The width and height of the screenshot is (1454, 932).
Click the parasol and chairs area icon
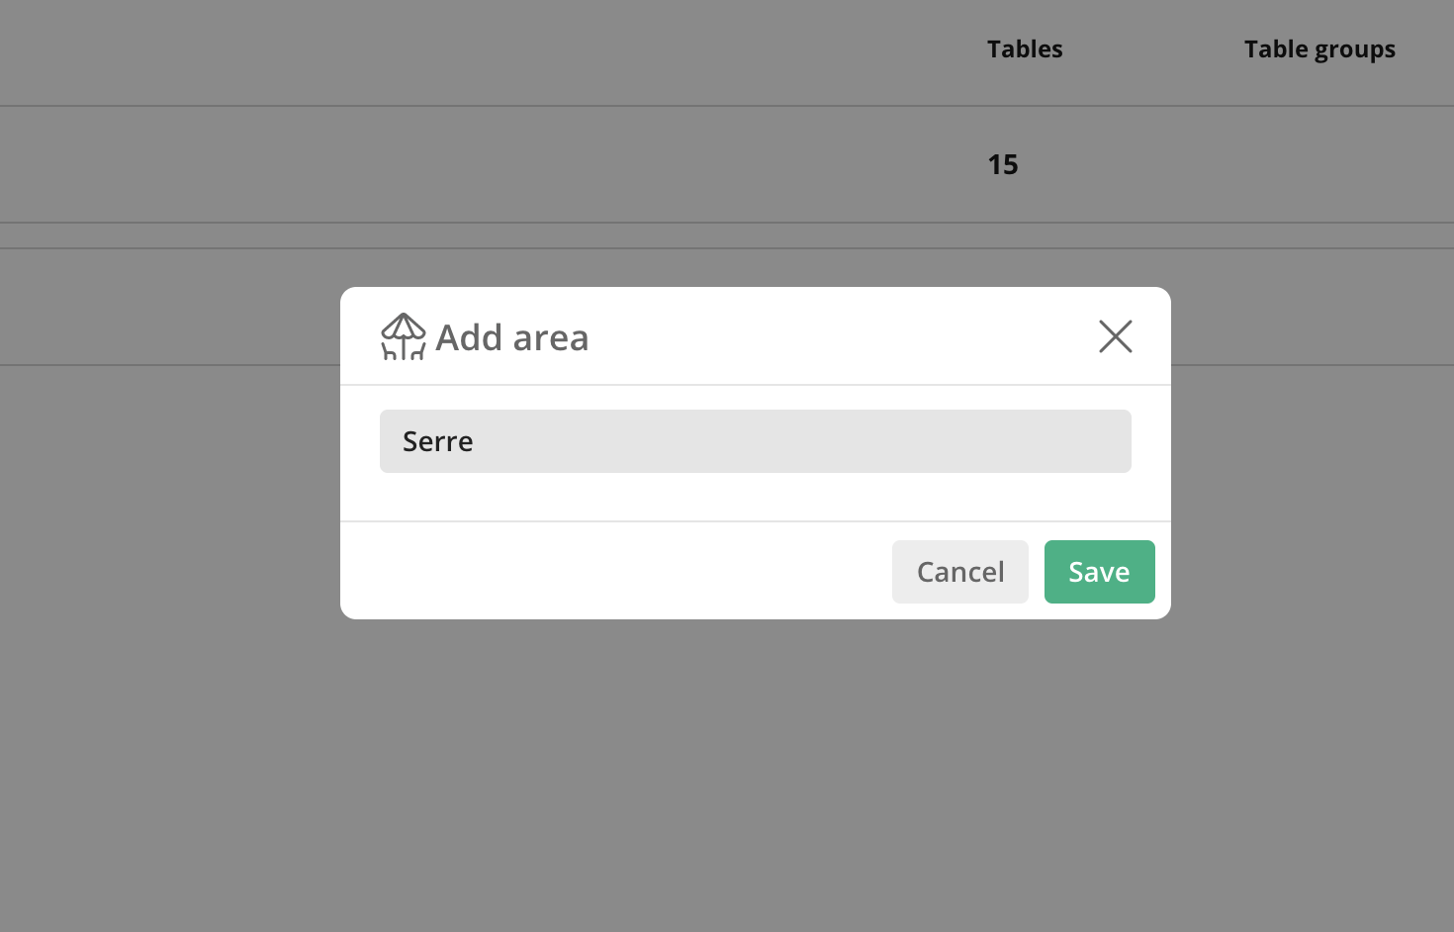[x=404, y=336]
